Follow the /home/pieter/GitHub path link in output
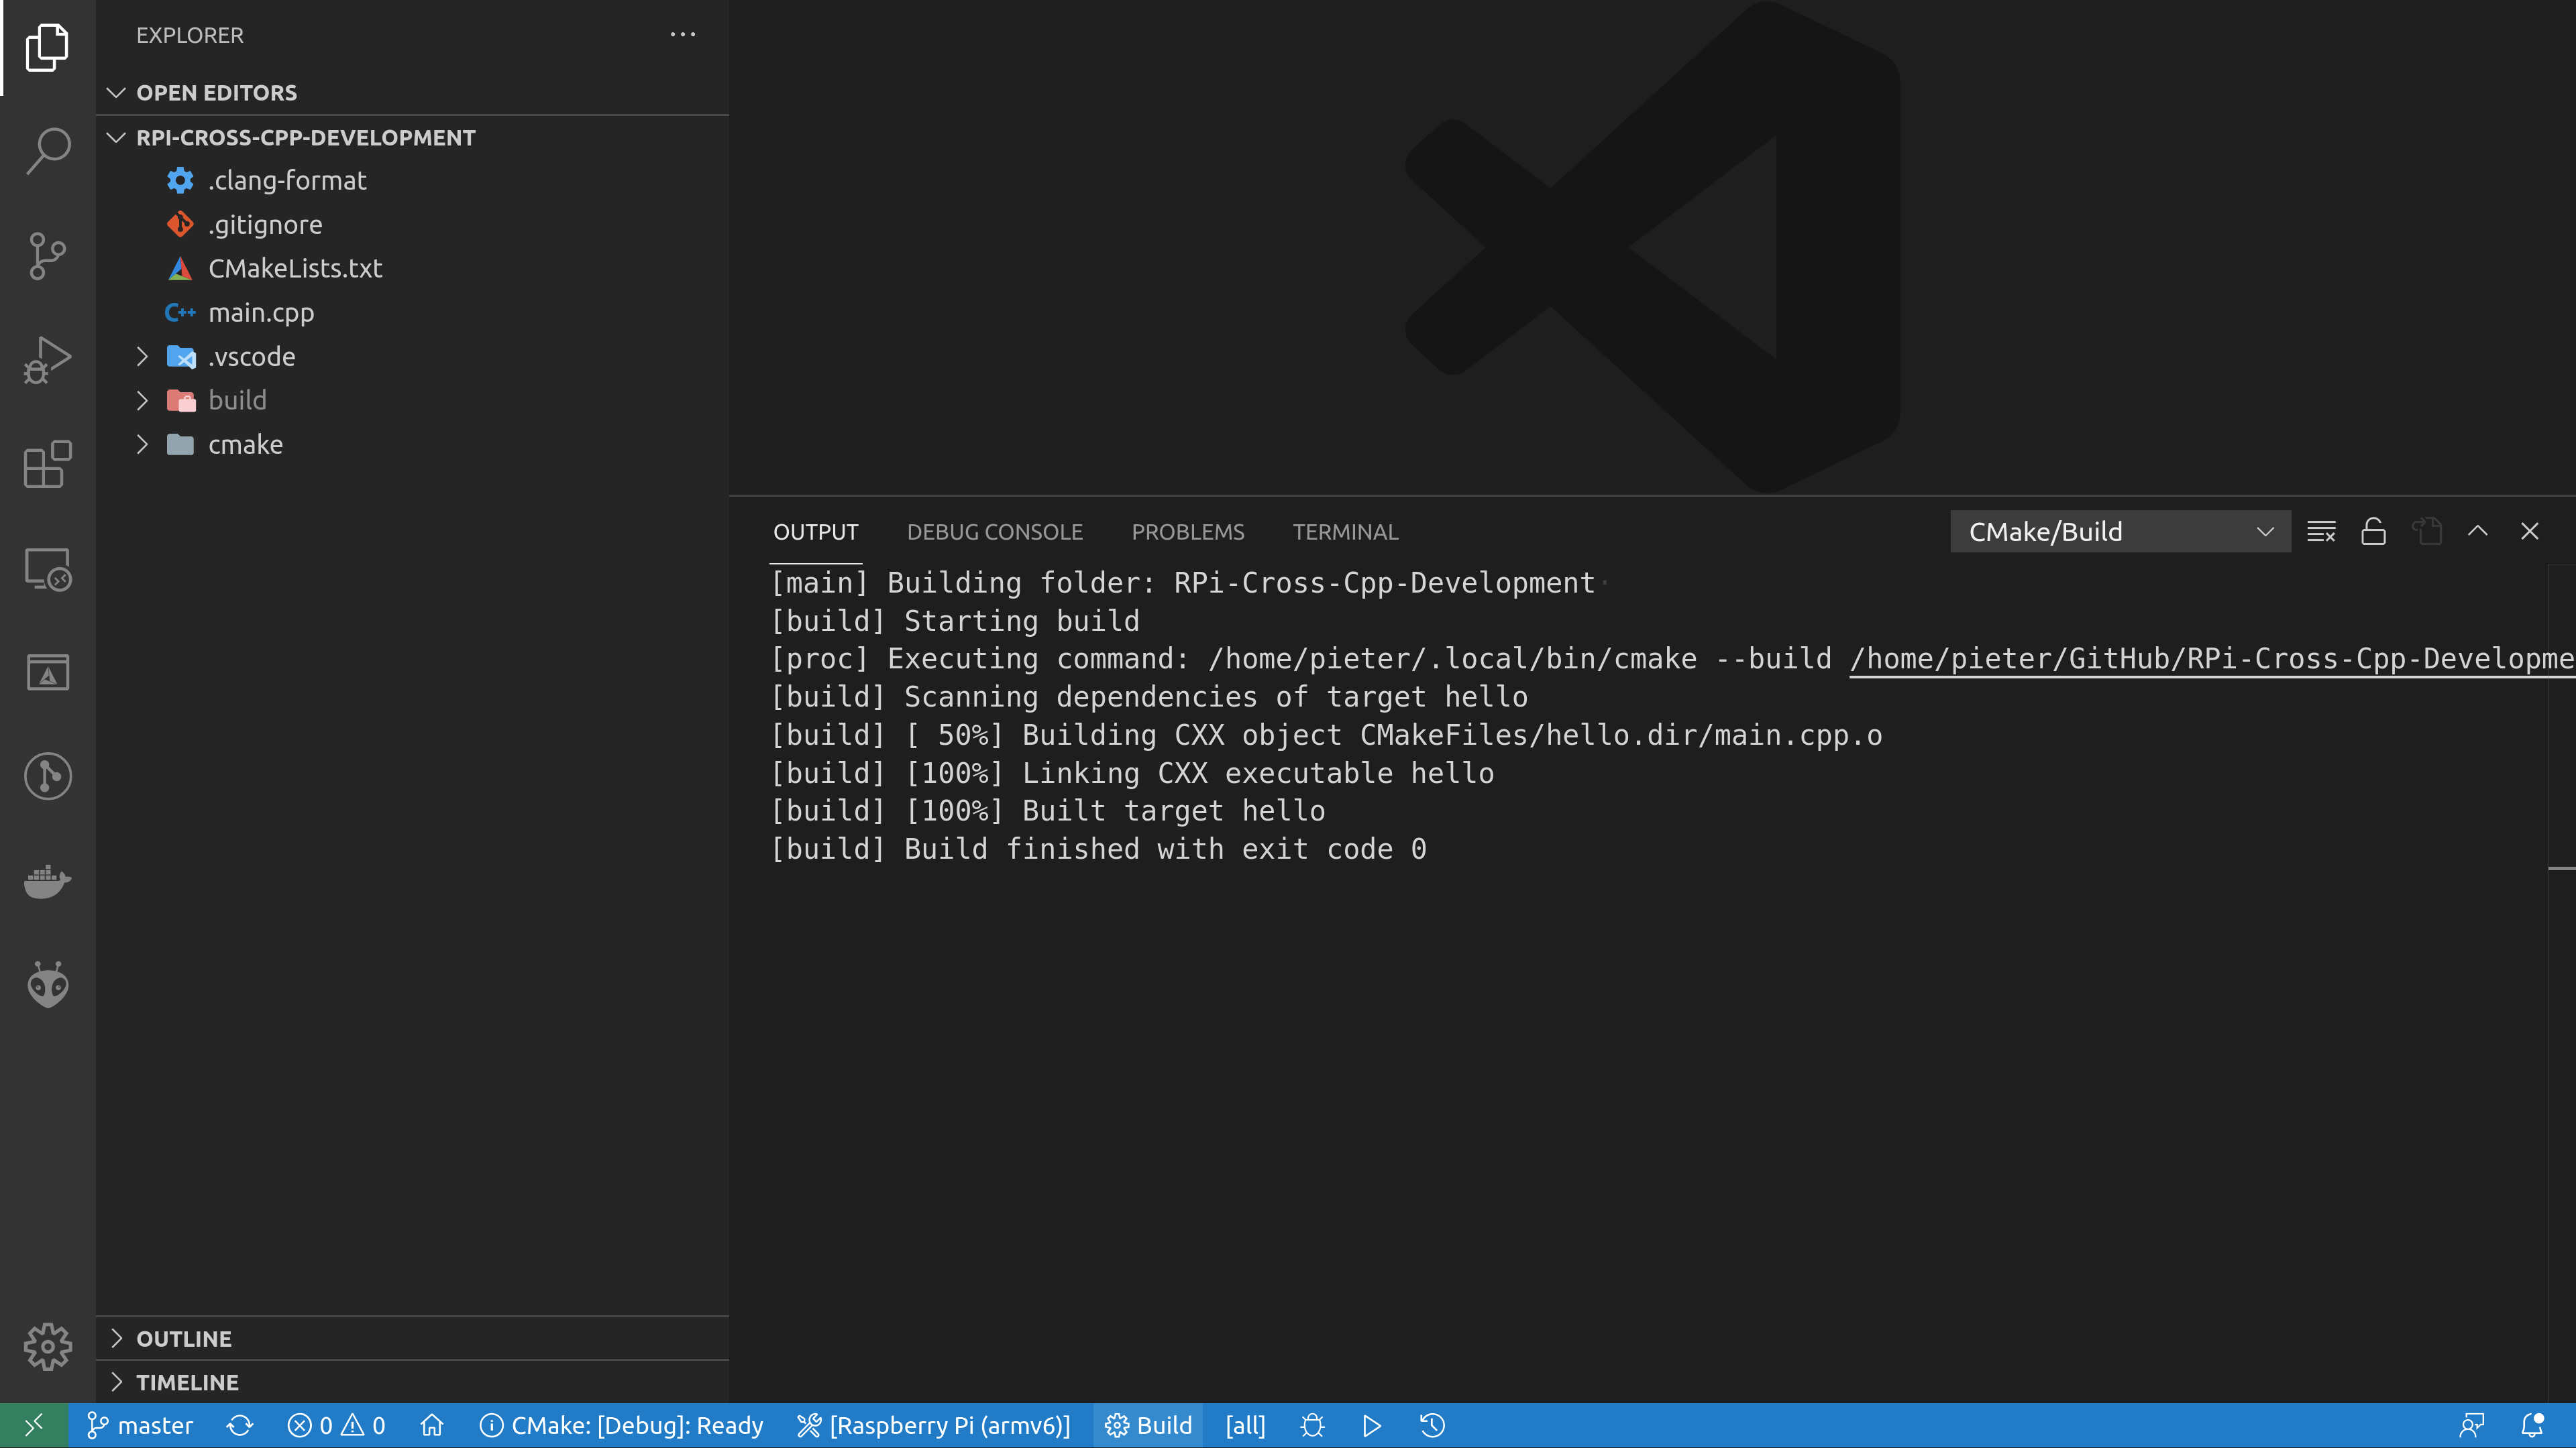The width and height of the screenshot is (2576, 1448). (x=2211, y=660)
